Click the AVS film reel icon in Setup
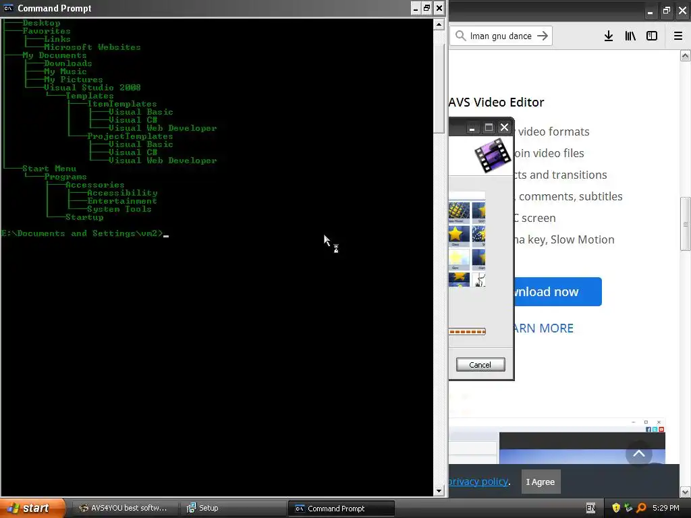This screenshot has width=691, height=518. pyautogui.click(x=493, y=154)
